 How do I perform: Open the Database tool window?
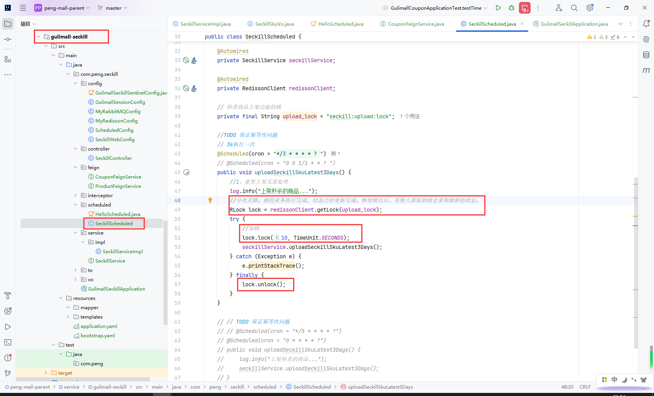coord(646,55)
